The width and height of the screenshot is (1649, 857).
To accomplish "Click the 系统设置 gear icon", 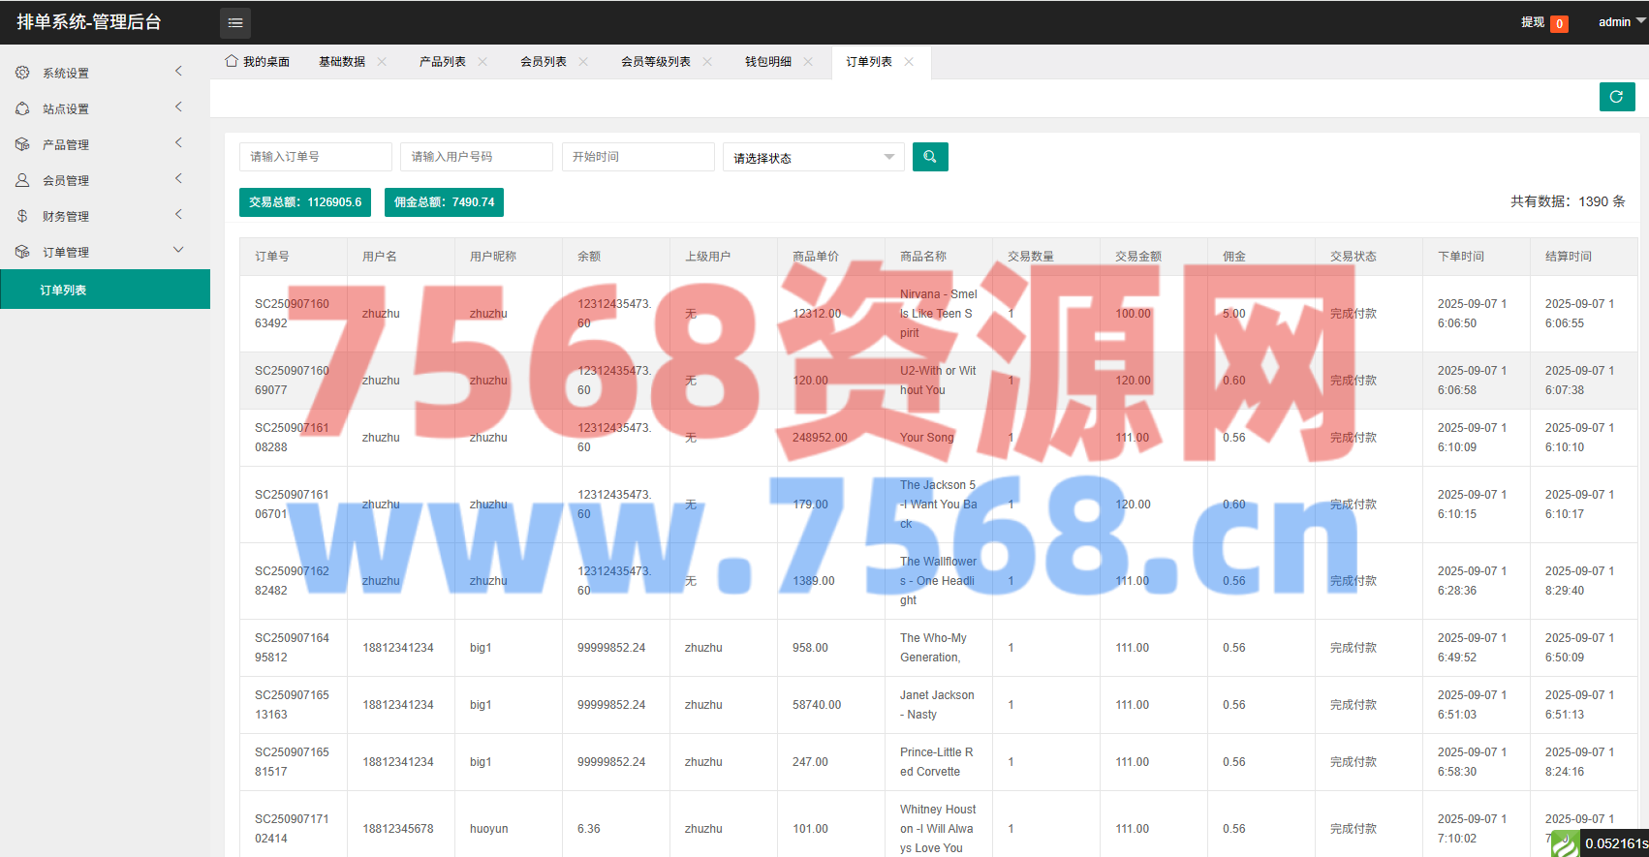I will click(x=22, y=73).
